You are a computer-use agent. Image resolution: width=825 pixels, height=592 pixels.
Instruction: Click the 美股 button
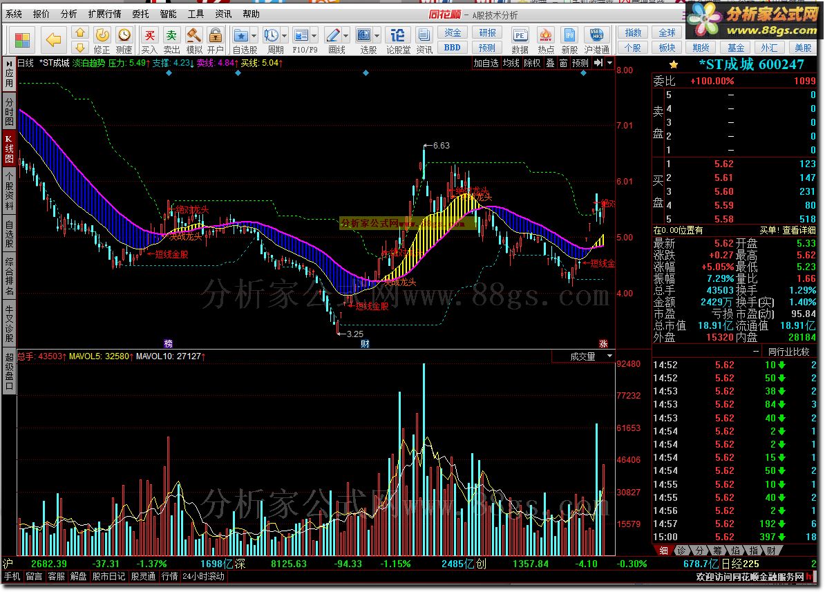click(x=803, y=48)
